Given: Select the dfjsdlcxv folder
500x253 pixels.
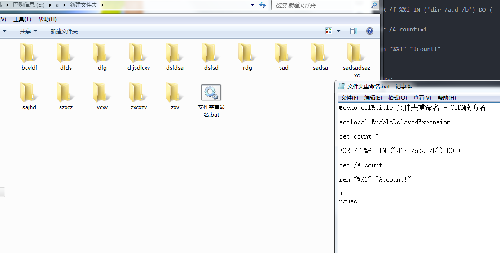Looking at the screenshot, I should (138, 53).
